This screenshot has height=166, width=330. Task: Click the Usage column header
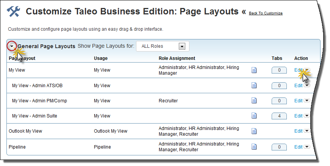(101, 58)
